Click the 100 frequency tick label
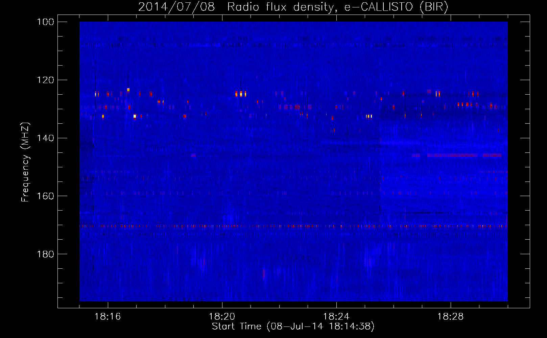Image resolution: width=547 pixels, height=338 pixels. (x=45, y=22)
